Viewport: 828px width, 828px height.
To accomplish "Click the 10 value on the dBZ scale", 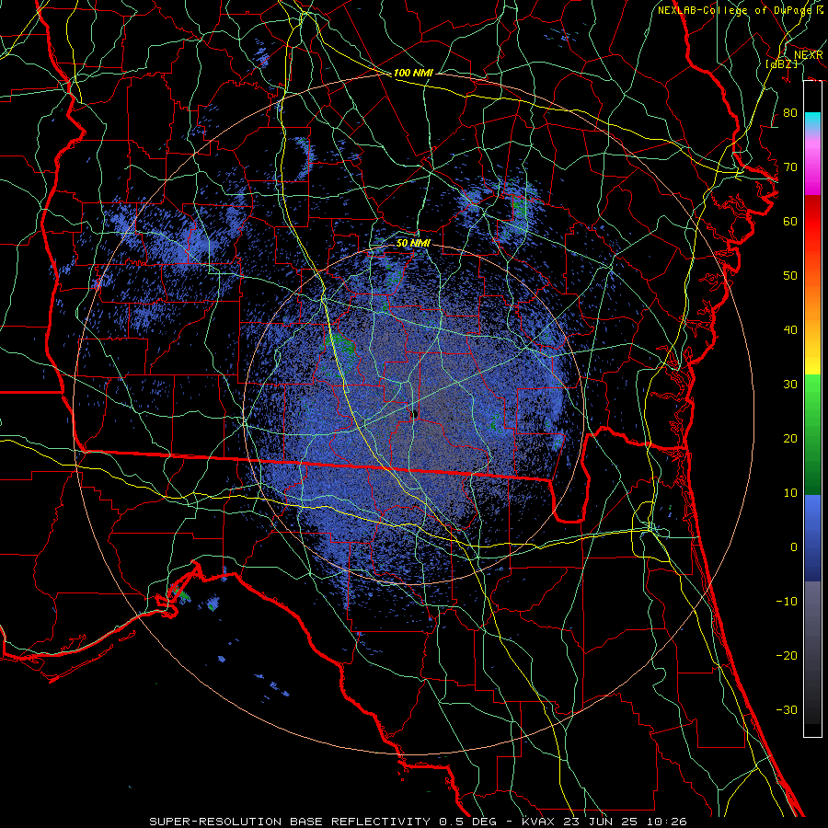I will (790, 493).
